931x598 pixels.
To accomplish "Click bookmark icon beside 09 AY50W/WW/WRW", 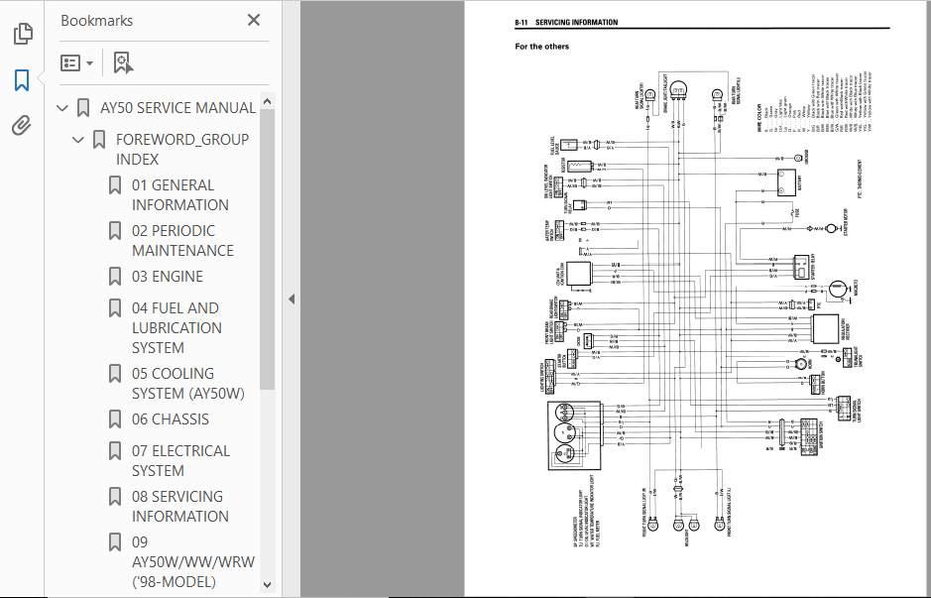I will pos(115,542).
